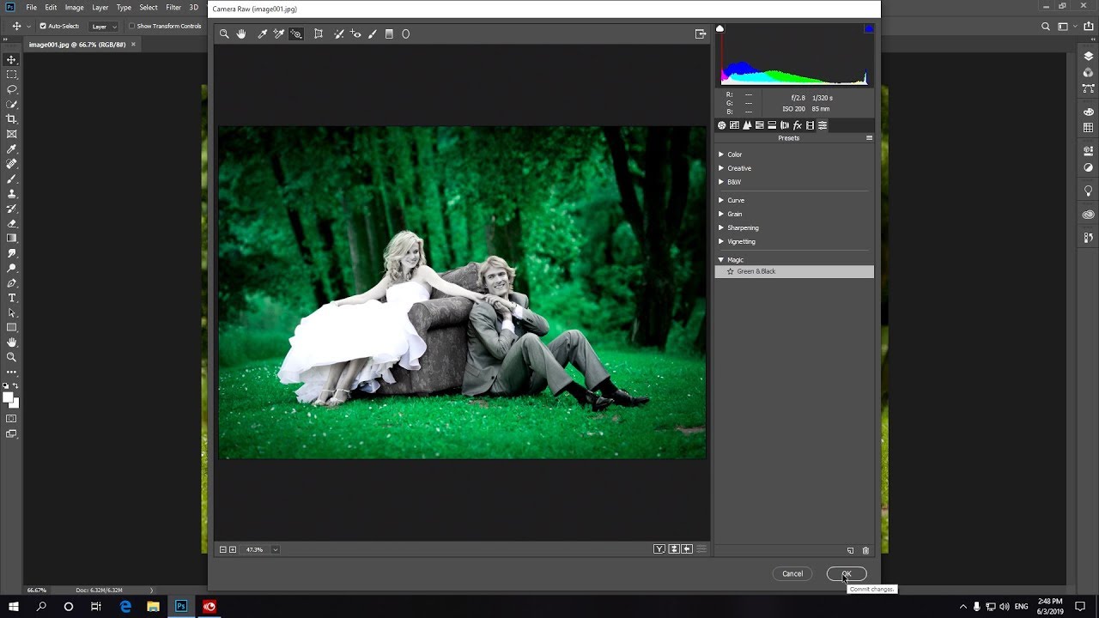The width and height of the screenshot is (1099, 618).
Task: Open the File menu in Photoshop
Action: [31, 8]
